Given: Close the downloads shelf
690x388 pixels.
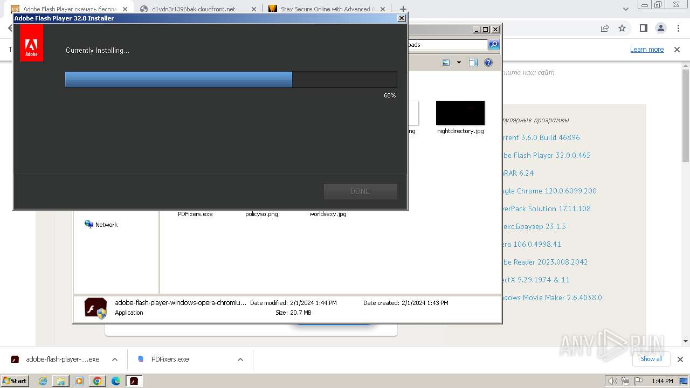Looking at the screenshot, I should pos(680,359).
